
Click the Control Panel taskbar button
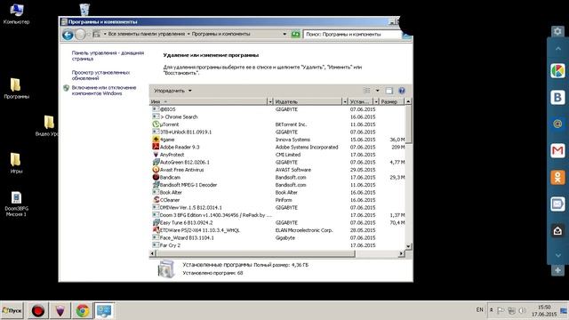[x=104, y=311]
